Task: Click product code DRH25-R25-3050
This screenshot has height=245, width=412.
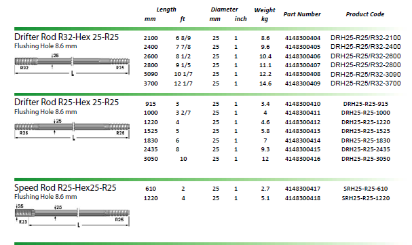Action: click(365, 159)
